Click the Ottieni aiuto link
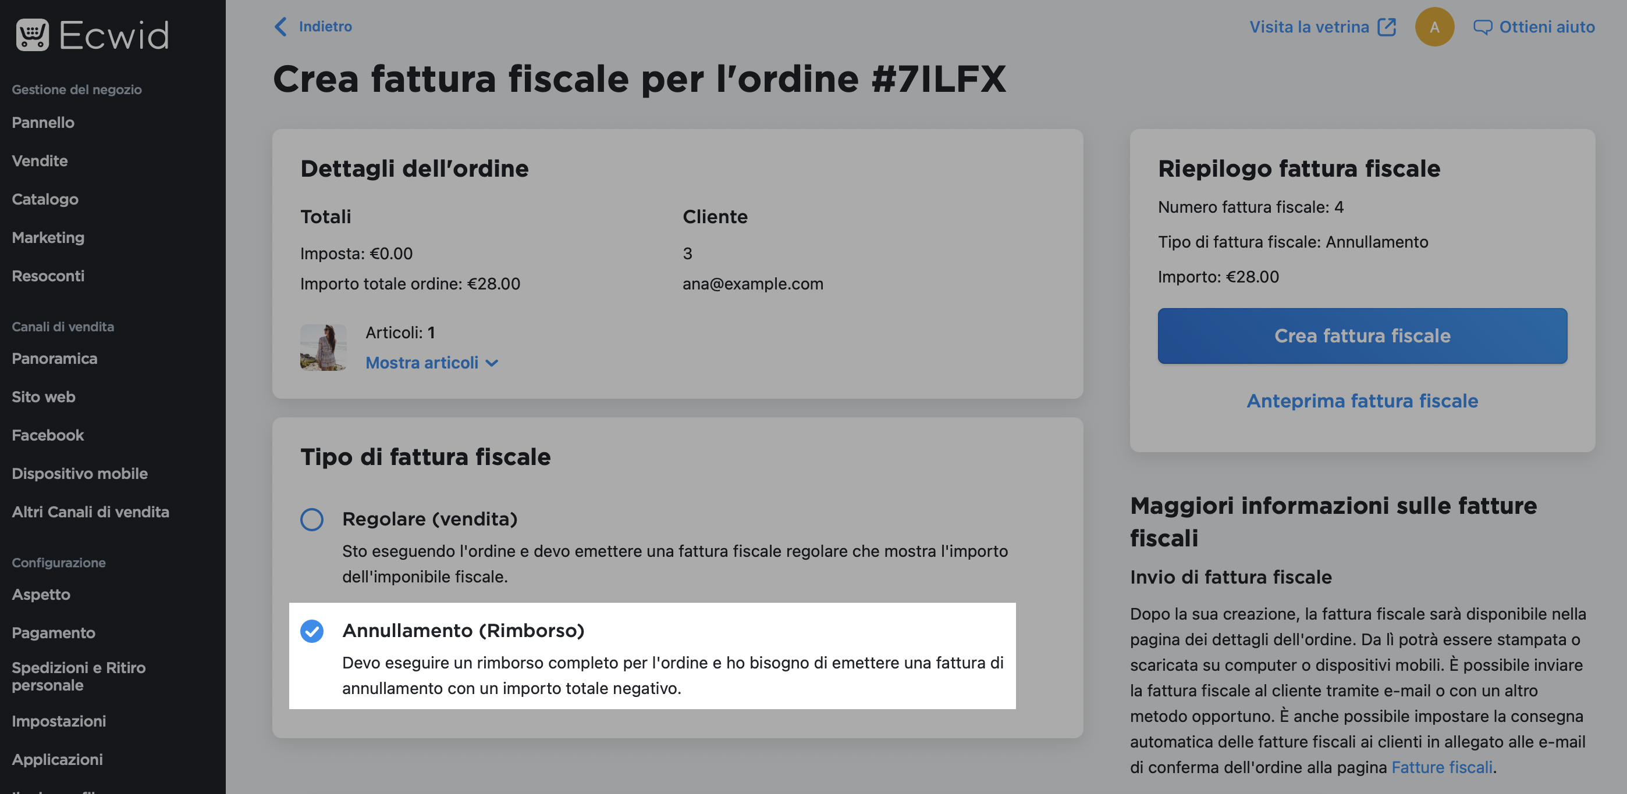The width and height of the screenshot is (1627, 794). coord(1547,27)
